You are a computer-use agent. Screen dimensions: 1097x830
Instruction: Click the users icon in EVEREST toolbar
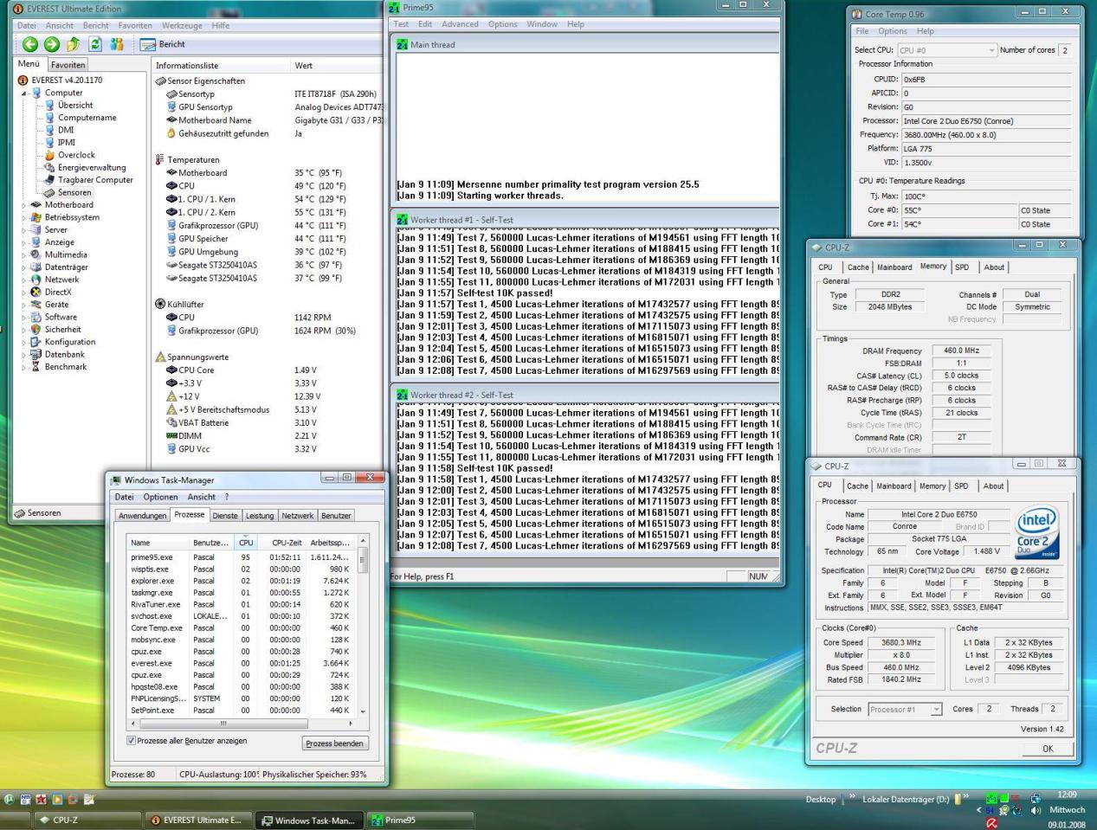click(x=117, y=44)
